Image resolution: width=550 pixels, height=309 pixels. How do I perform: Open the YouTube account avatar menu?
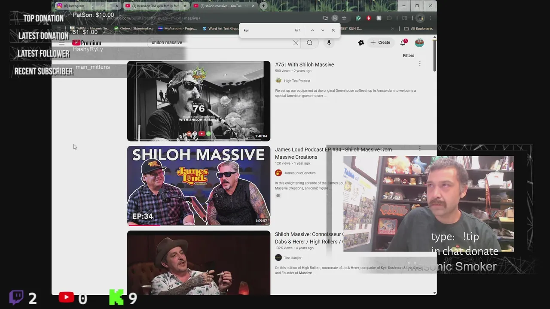click(419, 42)
